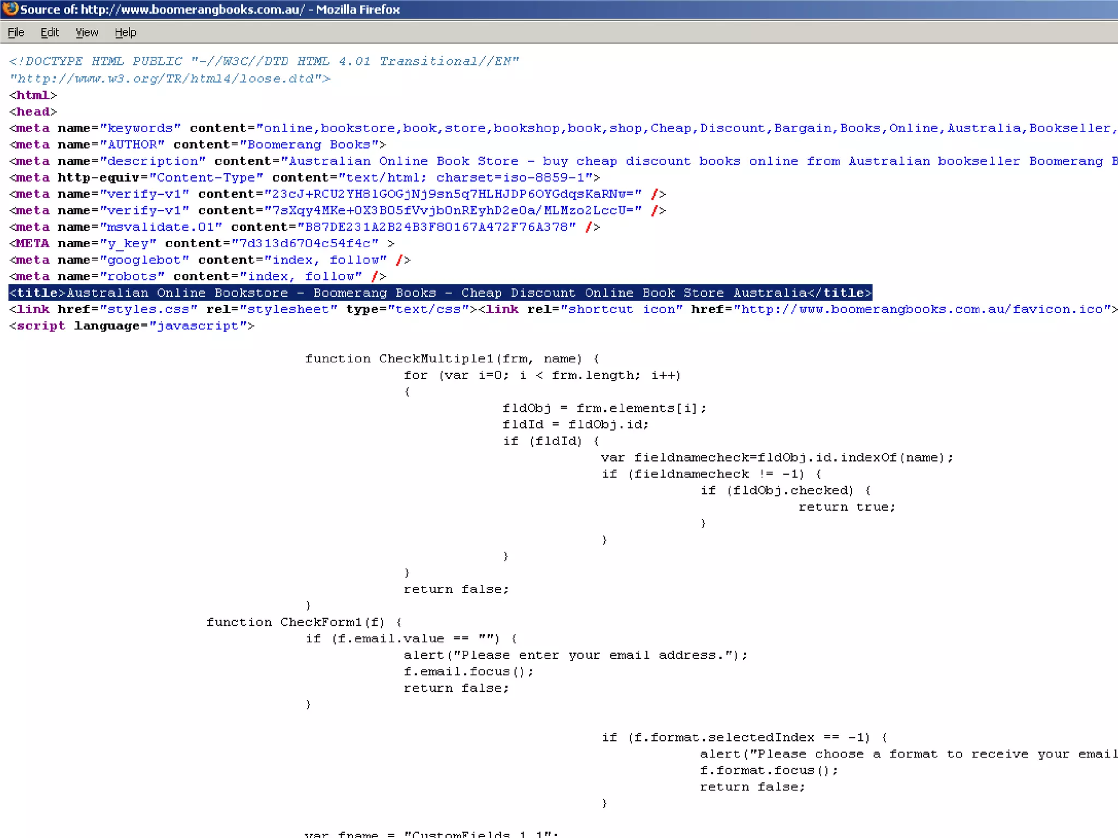Screen dimensions: 1118x838
Task: Click the script language javascript tag
Action: click(x=132, y=326)
